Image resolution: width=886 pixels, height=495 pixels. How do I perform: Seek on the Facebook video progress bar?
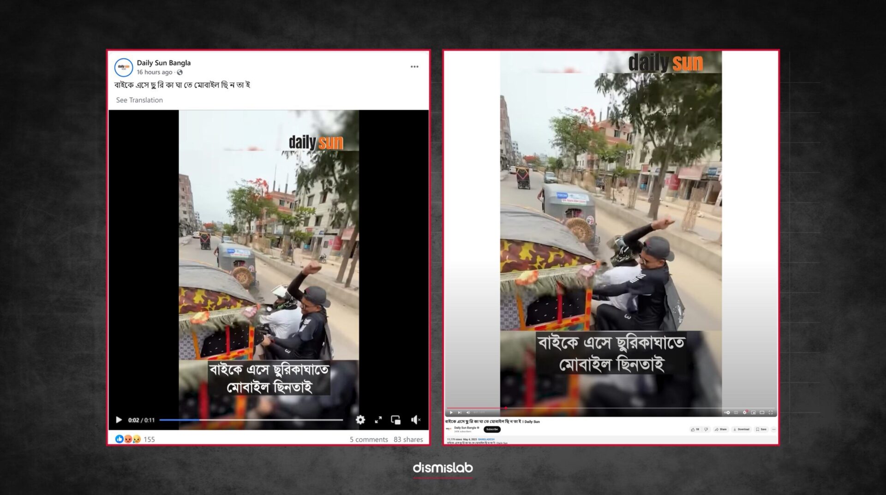tap(251, 420)
